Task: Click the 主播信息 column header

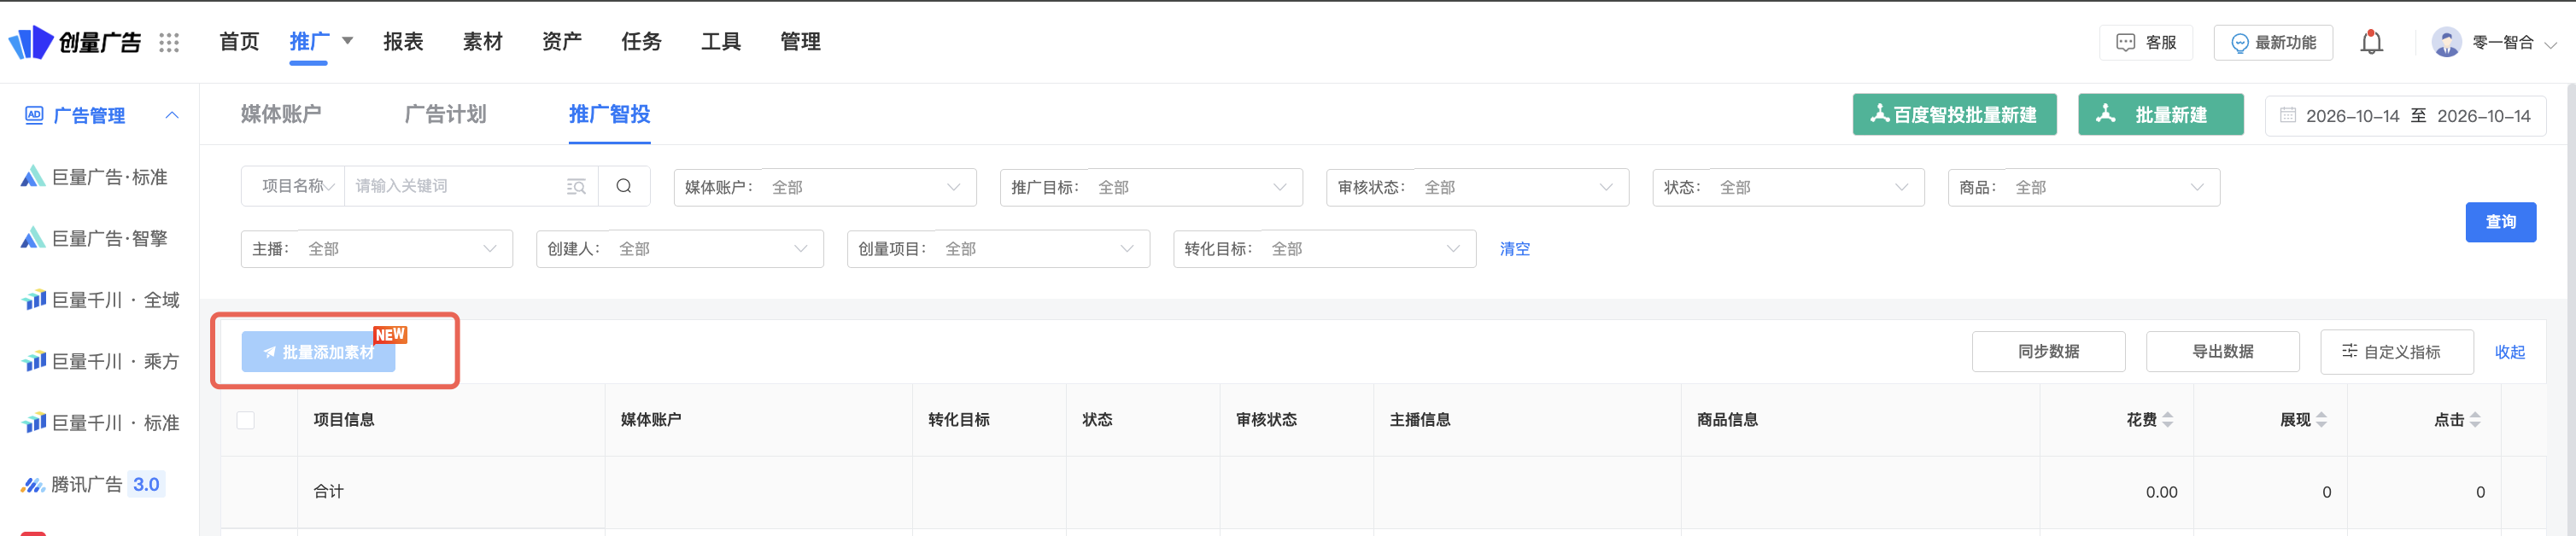Action: (1420, 420)
